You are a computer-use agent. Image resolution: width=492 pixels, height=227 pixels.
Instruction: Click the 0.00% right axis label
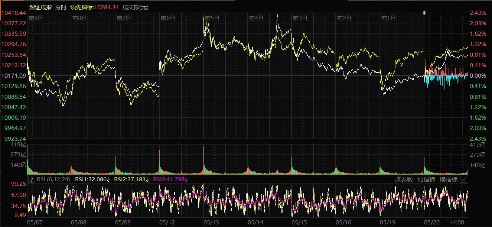tap(478, 75)
